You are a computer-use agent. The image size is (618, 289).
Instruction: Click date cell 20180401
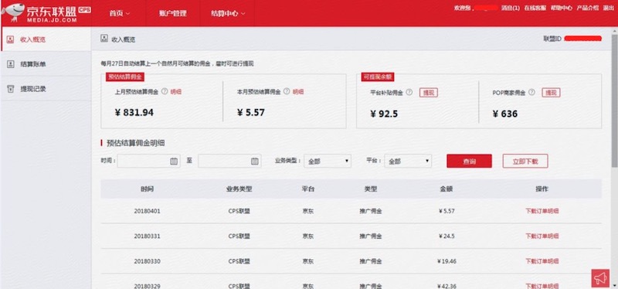pos(147,211)
